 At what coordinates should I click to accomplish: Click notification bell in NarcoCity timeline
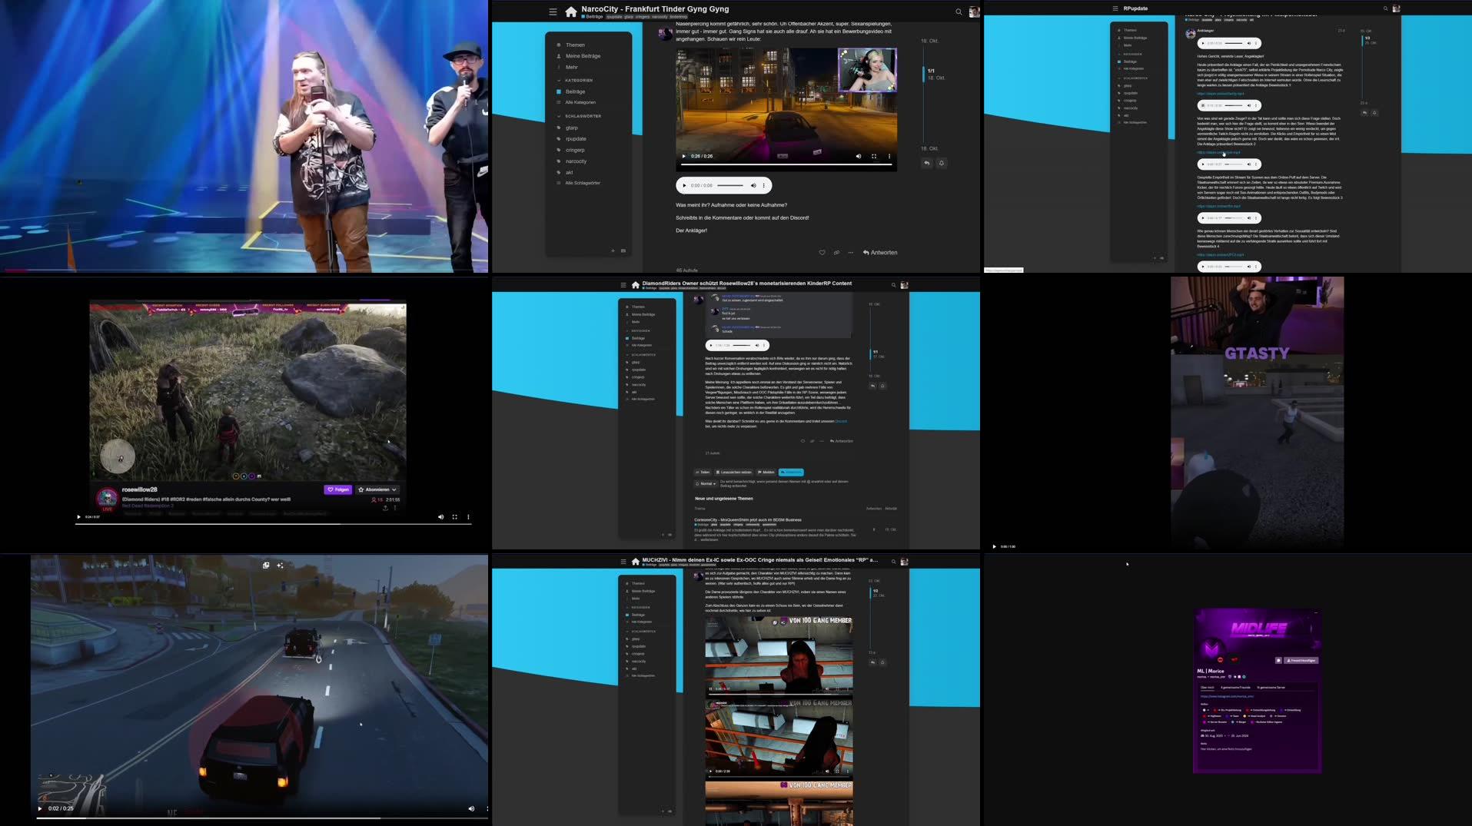click(x=941, y=163)
